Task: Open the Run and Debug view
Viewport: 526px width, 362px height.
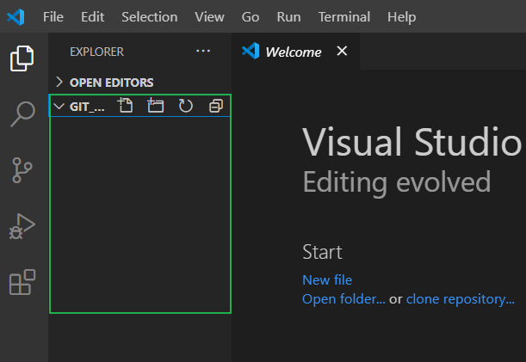Action: coord(22,226)
